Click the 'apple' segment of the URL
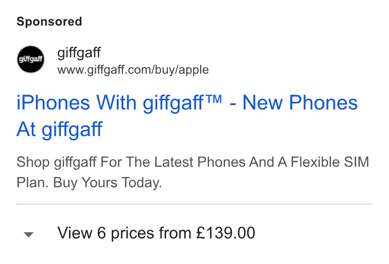 [x=194, y=71]
